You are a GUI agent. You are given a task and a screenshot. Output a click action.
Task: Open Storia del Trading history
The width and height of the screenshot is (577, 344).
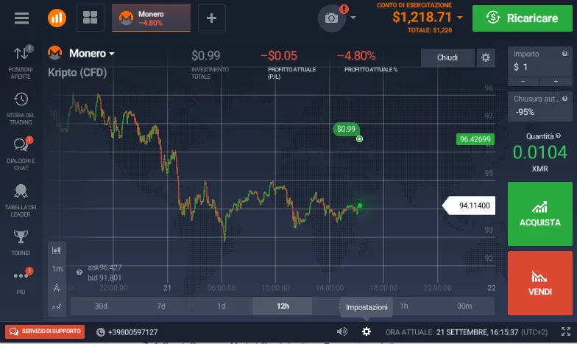[x=21, y=108]
